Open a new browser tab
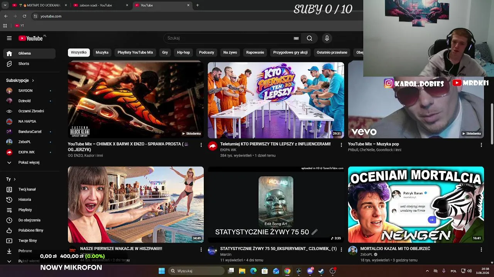This screenshot has width=494, height=277. click(x=198, y=5)
